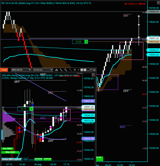Viewport: 160px width, 166px height.
Task: Click the DR1 label in the inner chart
Action: (51, 93)
